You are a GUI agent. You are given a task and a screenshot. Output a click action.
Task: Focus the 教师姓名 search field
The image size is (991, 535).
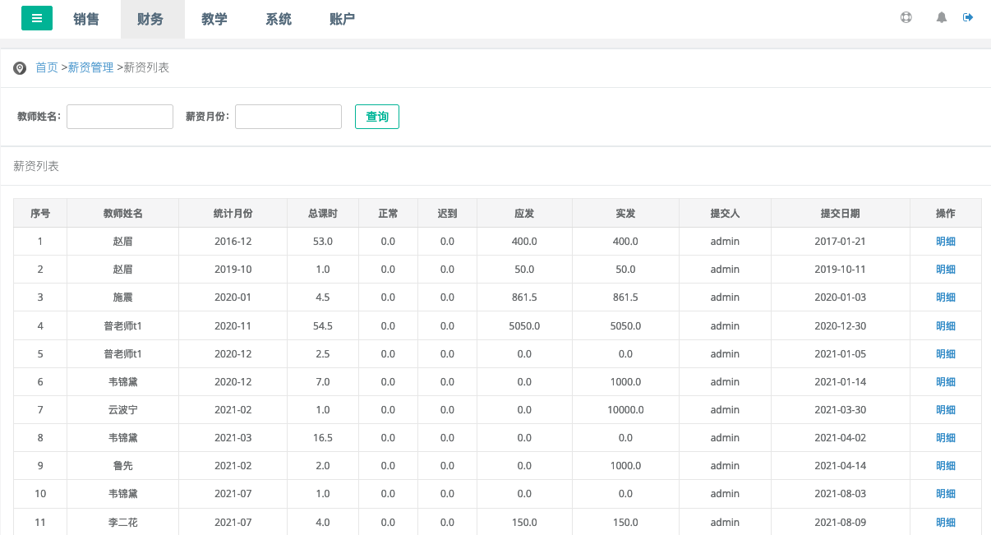(x=120, y=117)
